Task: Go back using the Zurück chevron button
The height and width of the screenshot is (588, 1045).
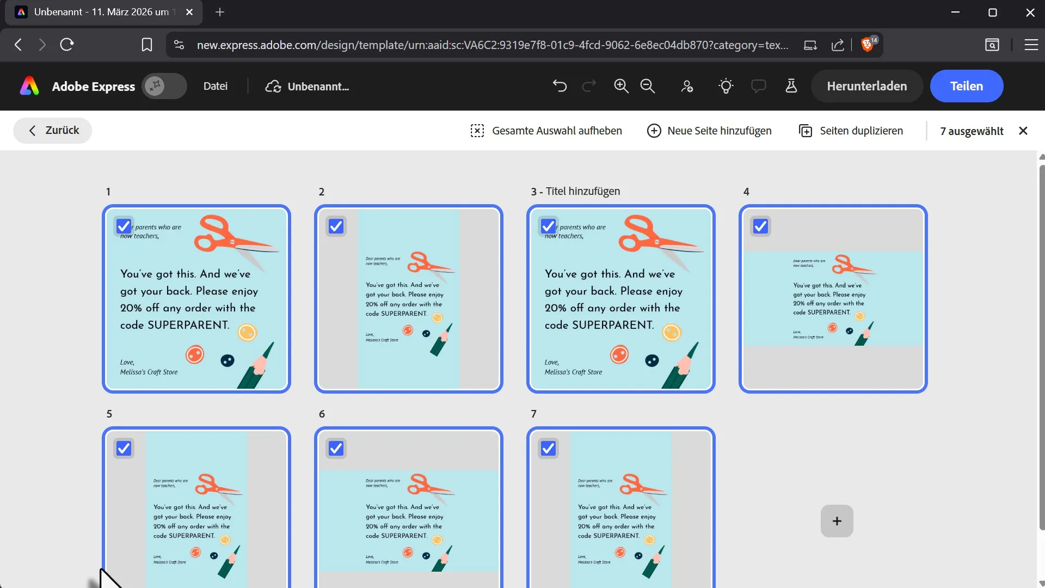Action: 52,131
